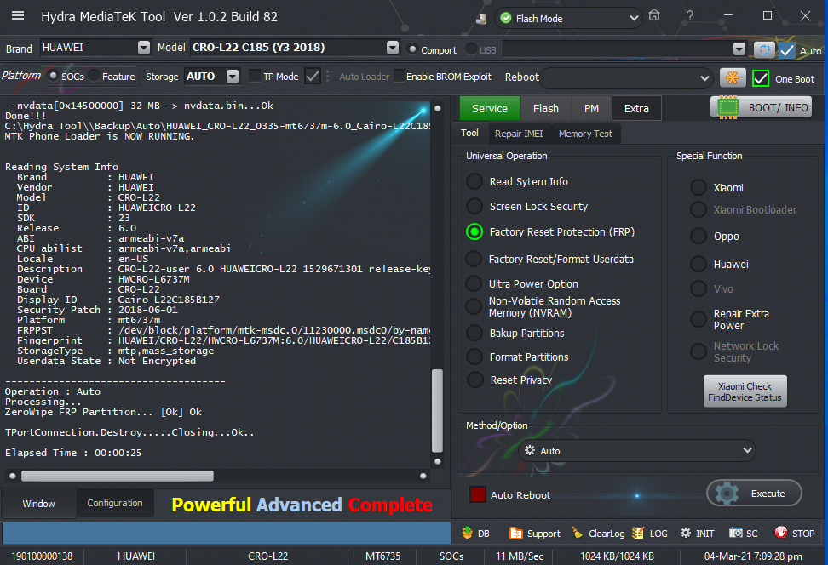The image size is (828, 565).
Task: Click the BOOT/ INFO button
Action: pyautogui.click(x=761, y=107)
